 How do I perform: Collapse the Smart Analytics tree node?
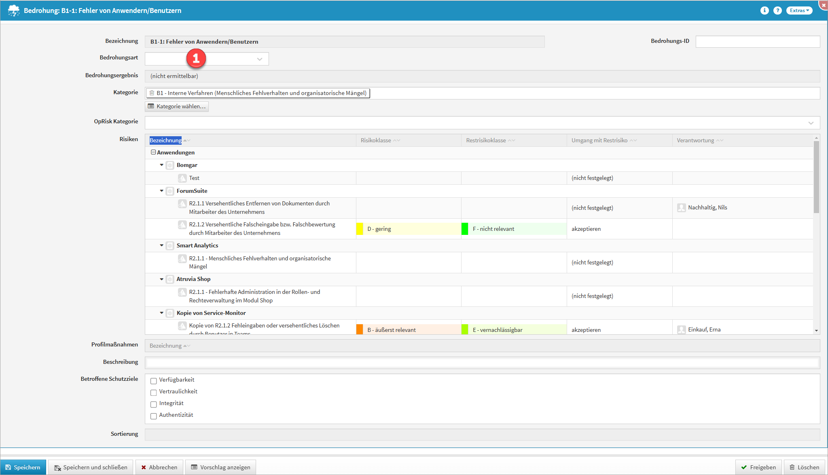click(161, 245)
